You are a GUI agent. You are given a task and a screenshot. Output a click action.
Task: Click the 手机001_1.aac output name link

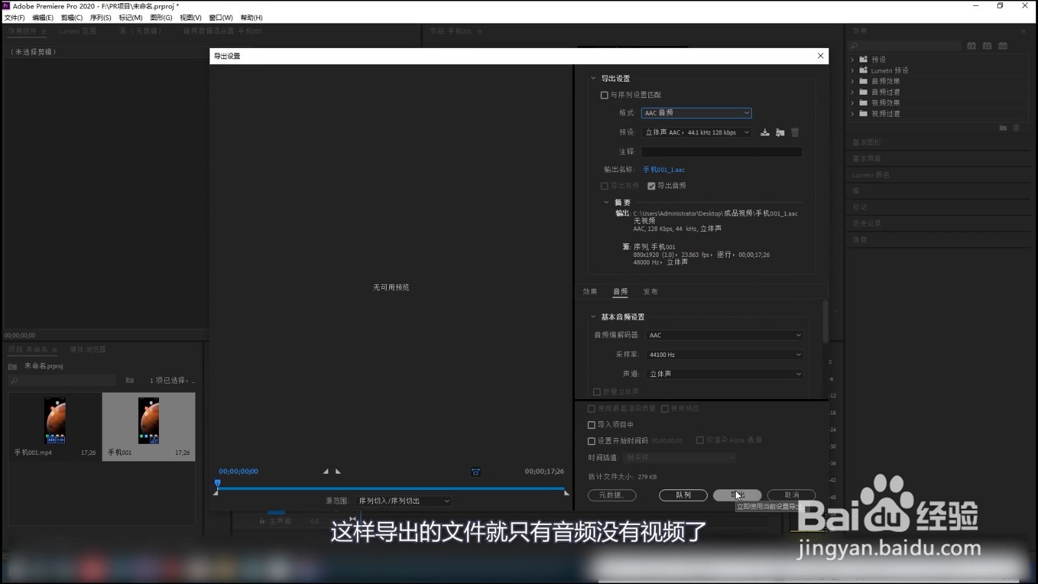(x=664, y=169)
